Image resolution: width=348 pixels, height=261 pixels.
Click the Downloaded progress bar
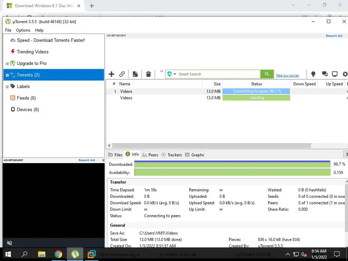pos(232,164)
